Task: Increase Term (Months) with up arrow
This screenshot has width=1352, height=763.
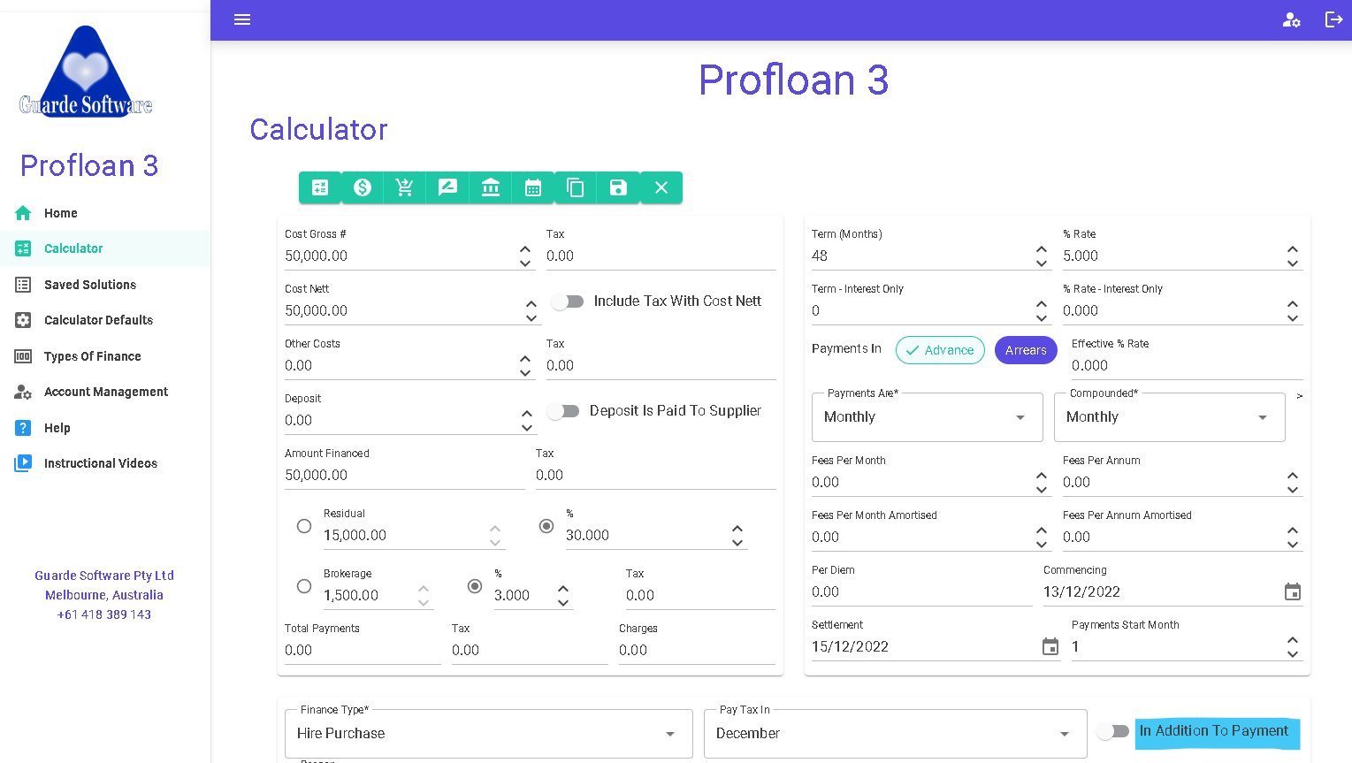Action: (1042, 250)
